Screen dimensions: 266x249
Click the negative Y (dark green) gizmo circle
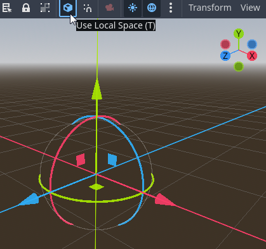[239, 67]
